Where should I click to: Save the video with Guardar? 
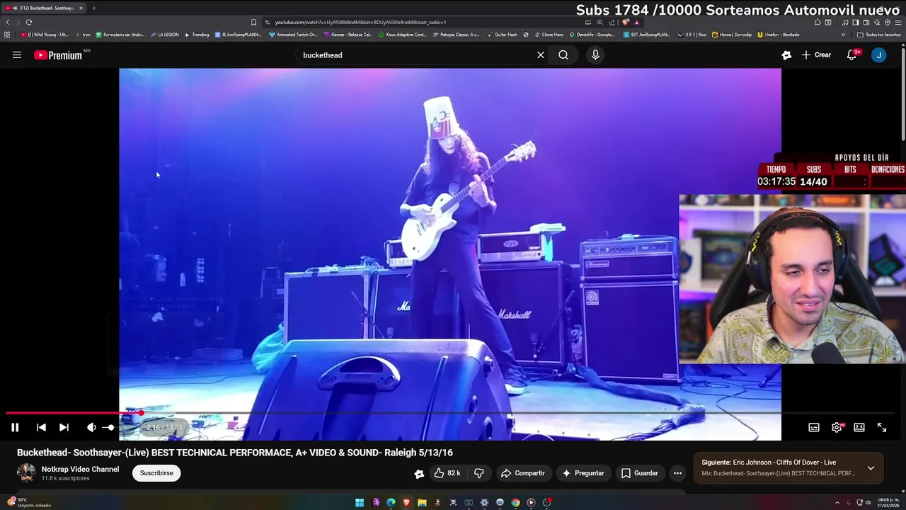tap(639, 473)
